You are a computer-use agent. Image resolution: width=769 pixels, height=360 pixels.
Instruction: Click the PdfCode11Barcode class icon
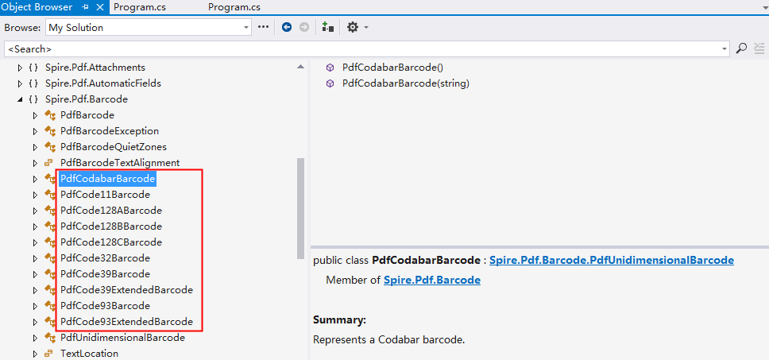(x=49, y=195)
